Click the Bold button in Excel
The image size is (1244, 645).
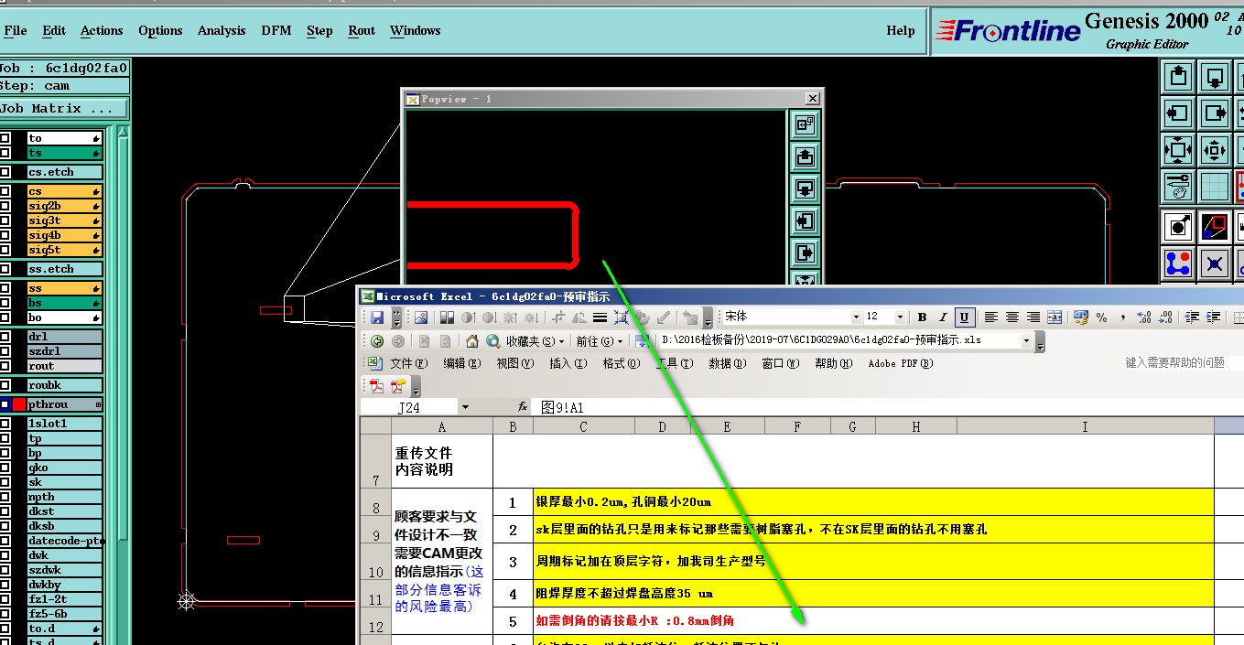[x=922, y=317]
